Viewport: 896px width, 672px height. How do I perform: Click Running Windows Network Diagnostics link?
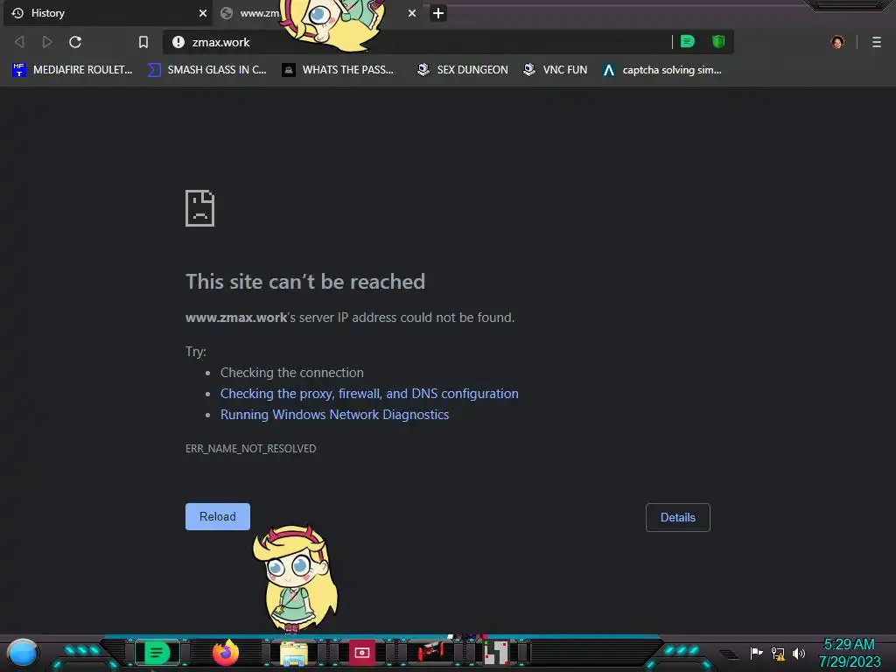point(334,415)
